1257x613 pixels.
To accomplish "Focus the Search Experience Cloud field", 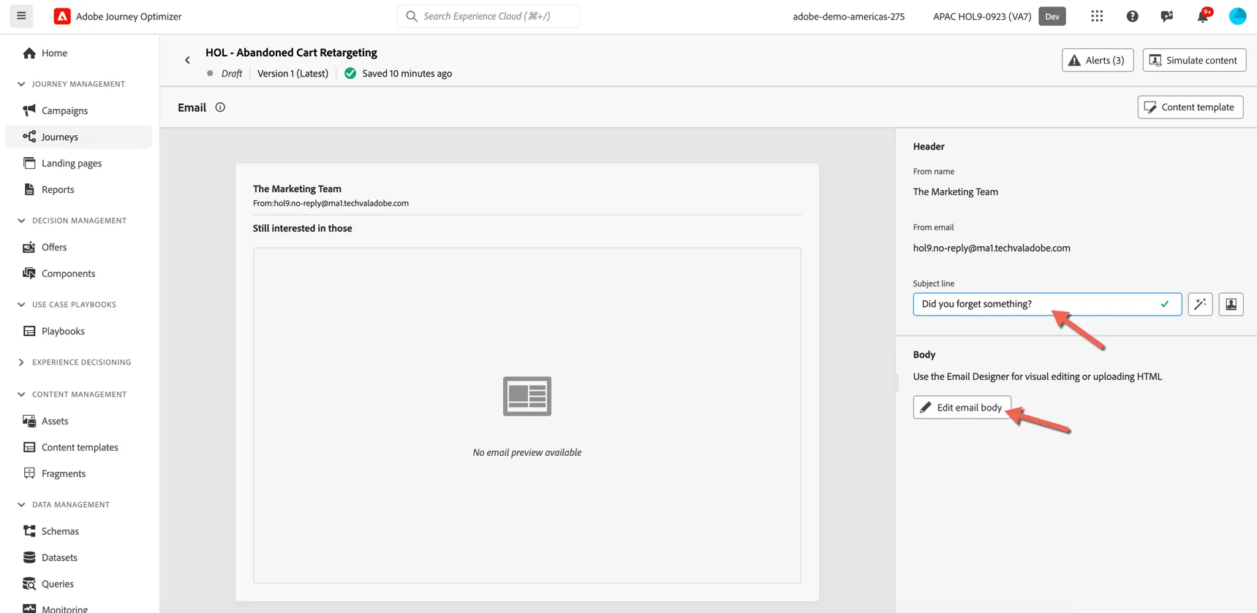I will click(x=488, y=16).
